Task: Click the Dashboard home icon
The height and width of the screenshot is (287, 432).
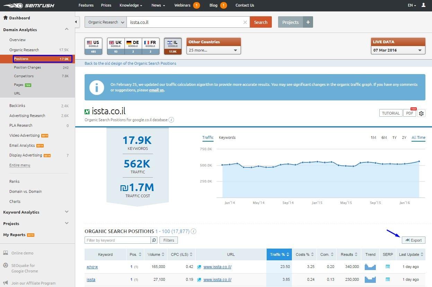Action: (5, 18)
